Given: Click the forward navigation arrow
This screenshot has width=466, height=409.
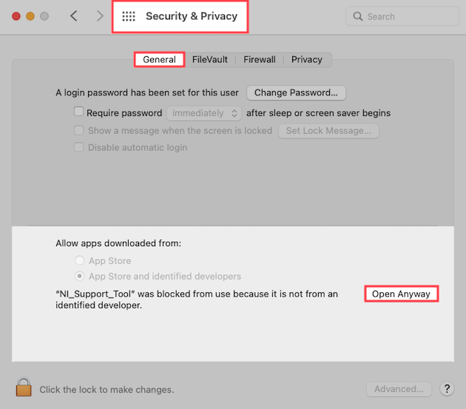Looking at the screenshot, I should (x=100, y=16).
